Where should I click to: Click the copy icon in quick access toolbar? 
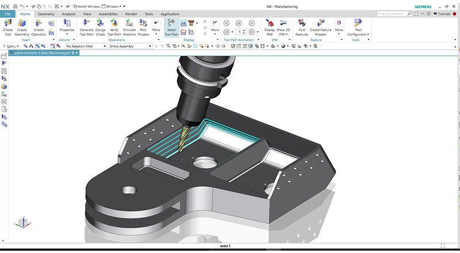coord(39,6)
